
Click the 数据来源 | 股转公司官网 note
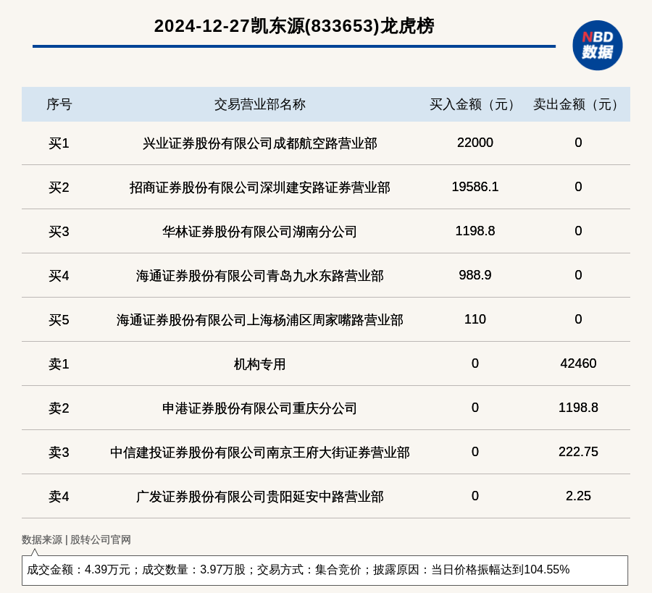pos(76,539)
